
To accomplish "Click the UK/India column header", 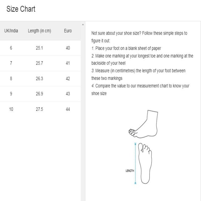I will click(x=11, y=31).
